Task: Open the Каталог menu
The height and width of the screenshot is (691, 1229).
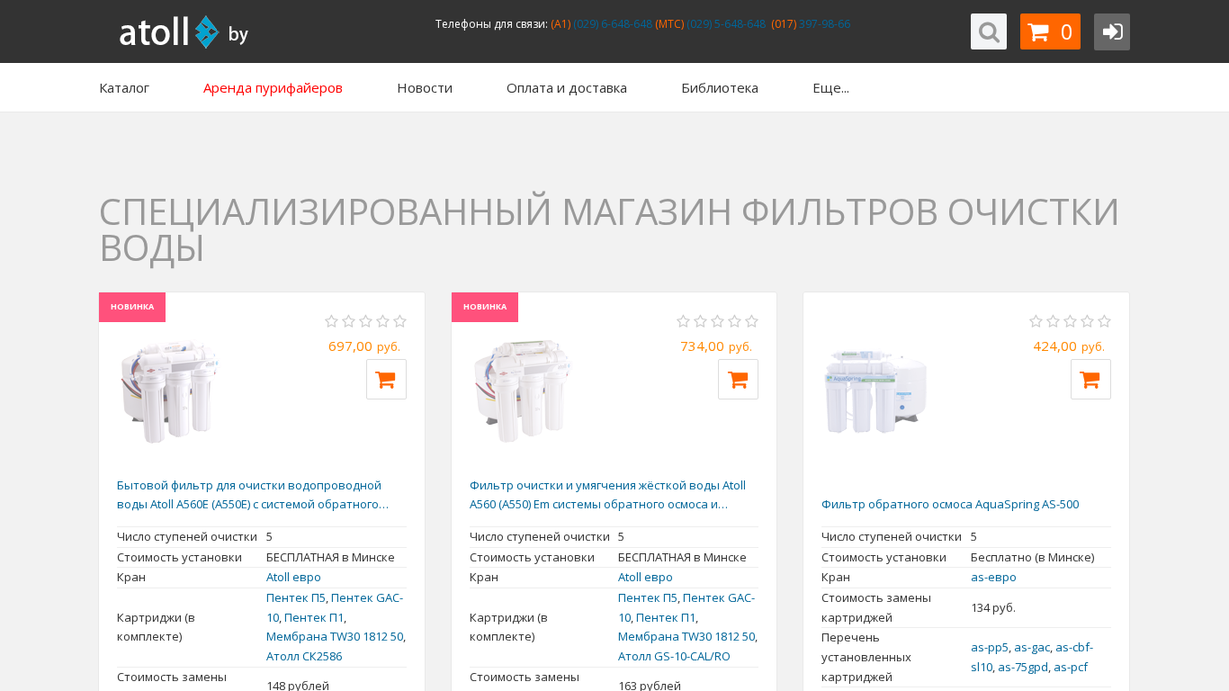Action: click(x=124, y=88)
